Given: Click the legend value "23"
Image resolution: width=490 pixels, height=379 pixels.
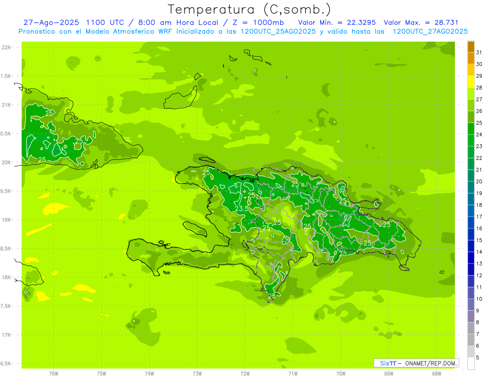Looking at the screenshot, I should [479, 146].
